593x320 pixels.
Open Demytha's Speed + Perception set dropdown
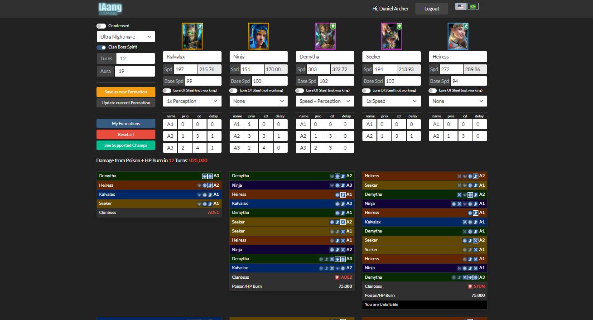(x=325, y=101)
